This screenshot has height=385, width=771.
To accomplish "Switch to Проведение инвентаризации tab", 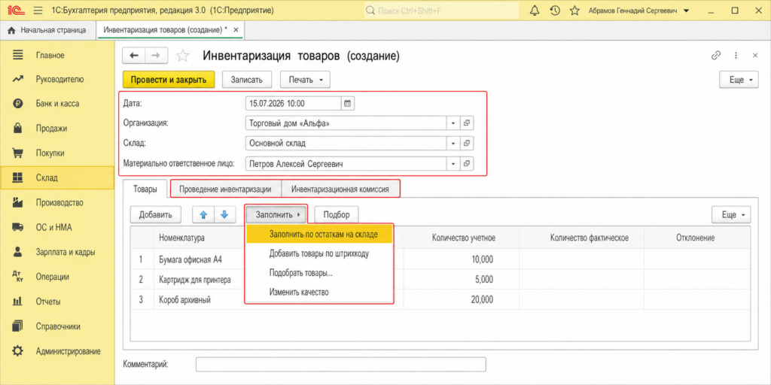I will point(225,189).
